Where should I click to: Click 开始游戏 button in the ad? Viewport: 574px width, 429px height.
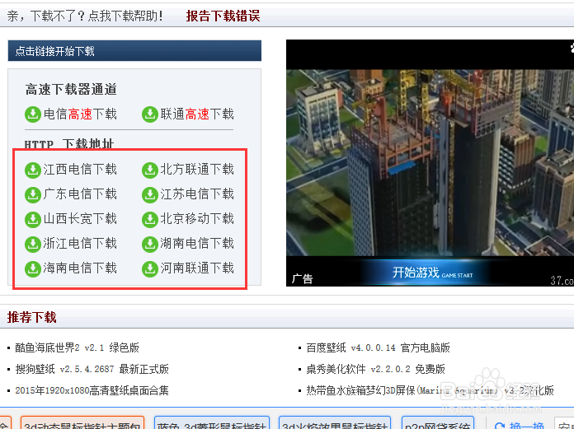432,273
